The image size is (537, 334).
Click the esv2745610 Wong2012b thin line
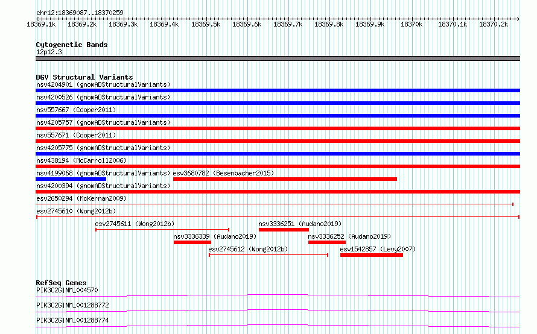tap(278, 217)
